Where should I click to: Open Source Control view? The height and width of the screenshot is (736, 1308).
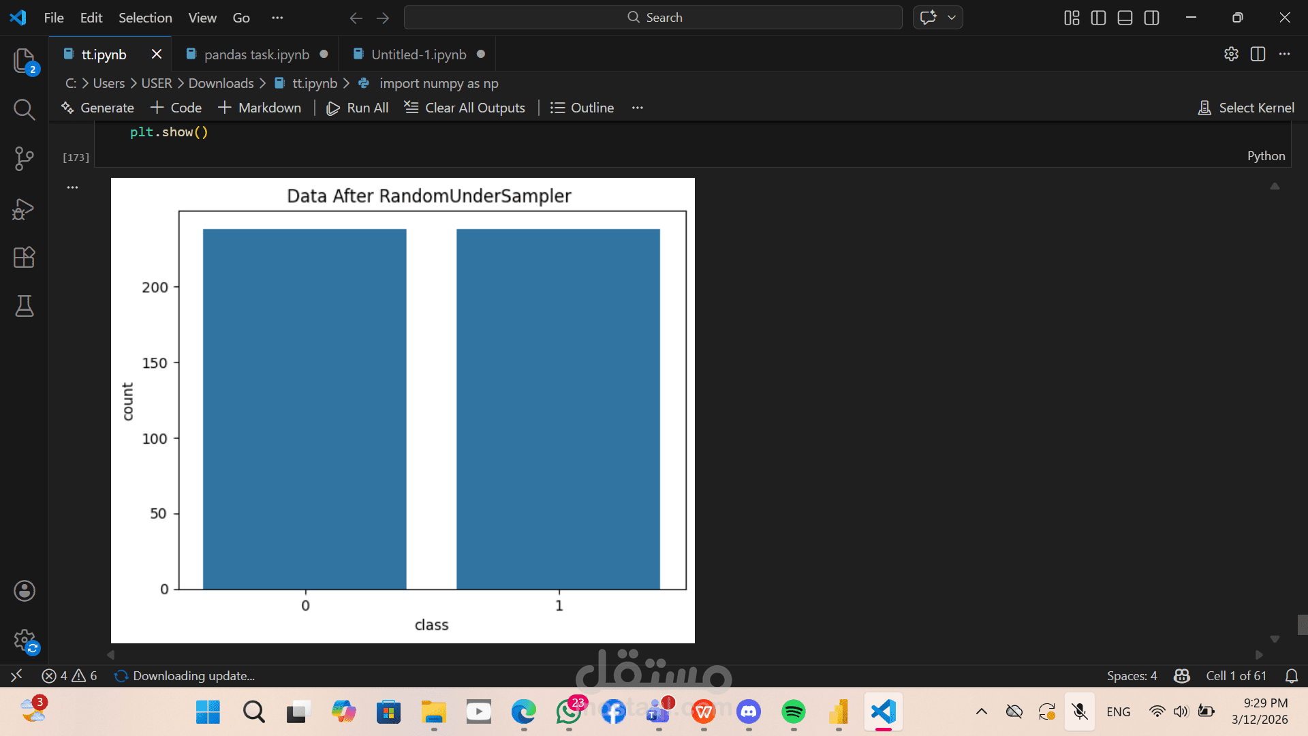[x=24, y=158]
